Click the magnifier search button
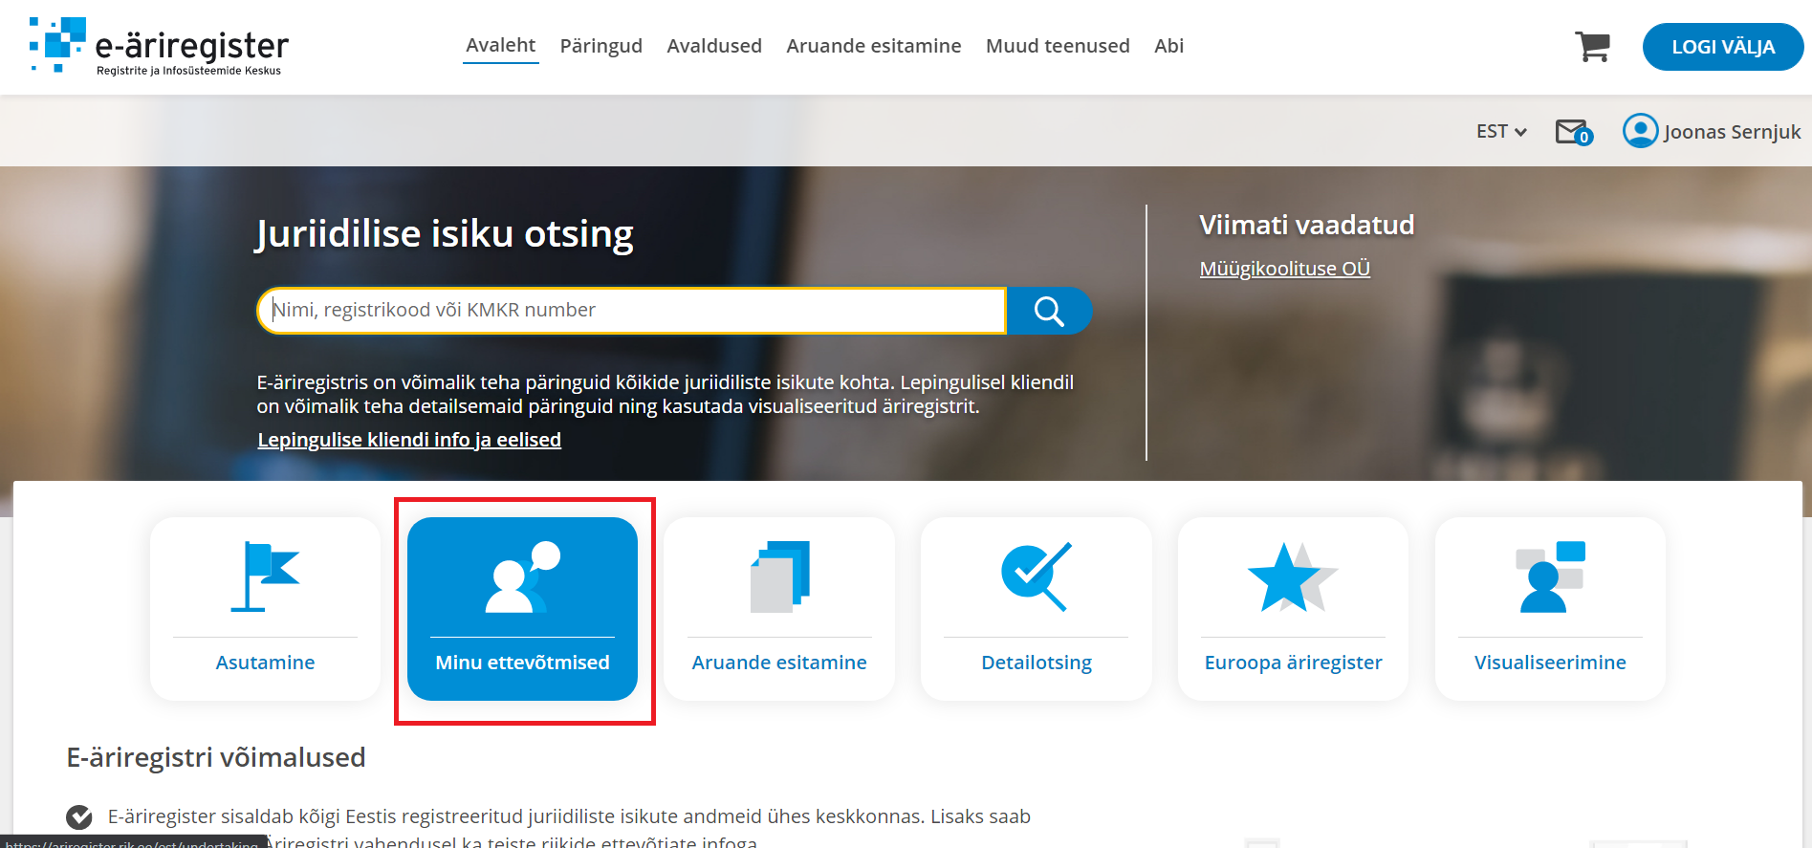1812x848 pixels. coord(1049,311)
